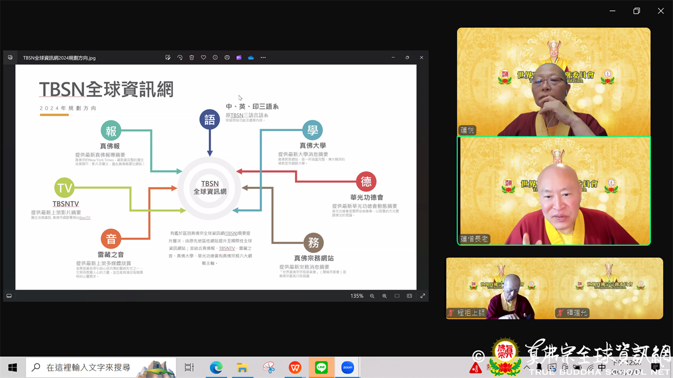Image resolution: width=673 pixels, height=378 pixels.
Task: Click the OneDrive cloud icon
Action: tap(251, 58)
